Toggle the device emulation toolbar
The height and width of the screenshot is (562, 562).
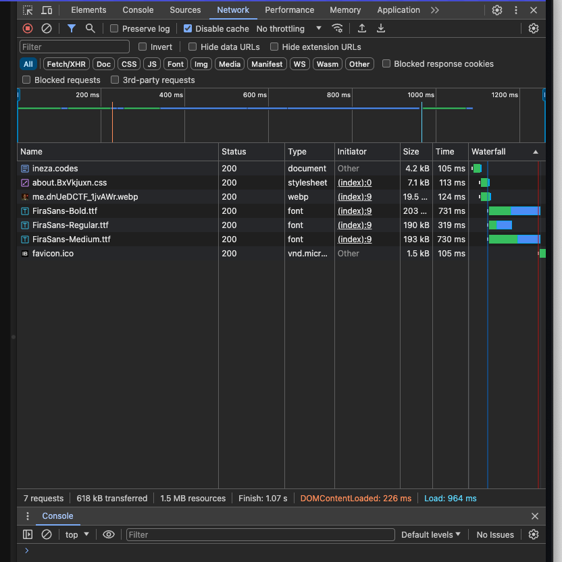tap(46, 10)
